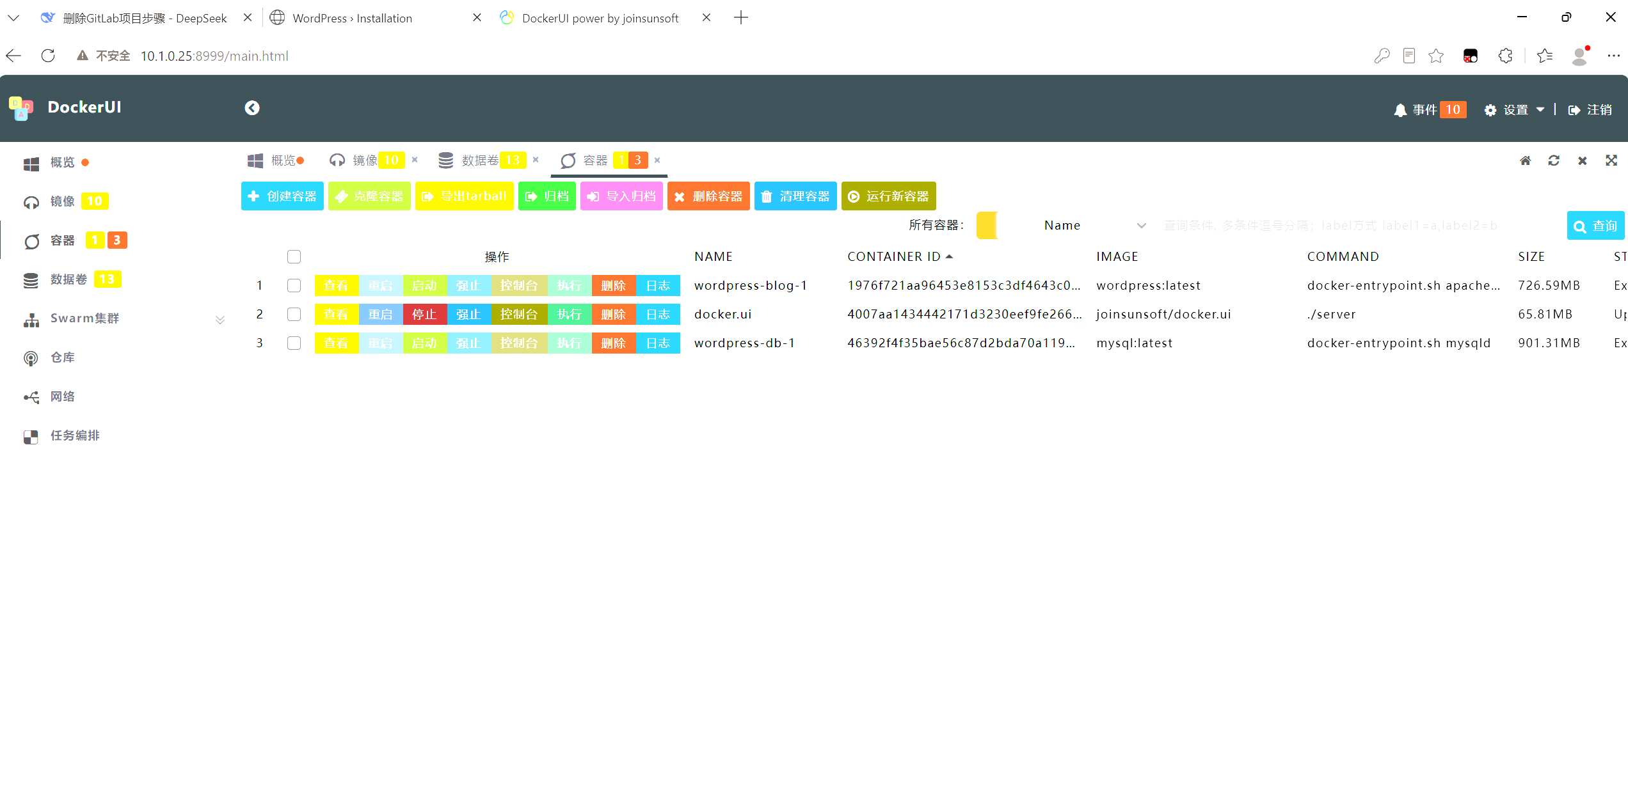Check the wordpress-db-1 row checkbox
1628x798 pixels.
[x=294, y=343]
